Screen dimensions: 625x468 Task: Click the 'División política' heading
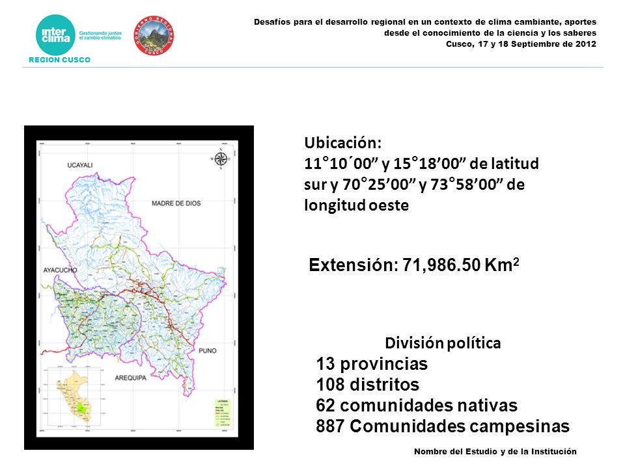pyautogui.click(x=443, y=343)
